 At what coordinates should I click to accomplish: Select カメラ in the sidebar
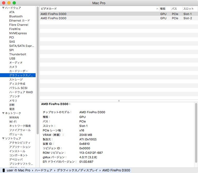13,67
